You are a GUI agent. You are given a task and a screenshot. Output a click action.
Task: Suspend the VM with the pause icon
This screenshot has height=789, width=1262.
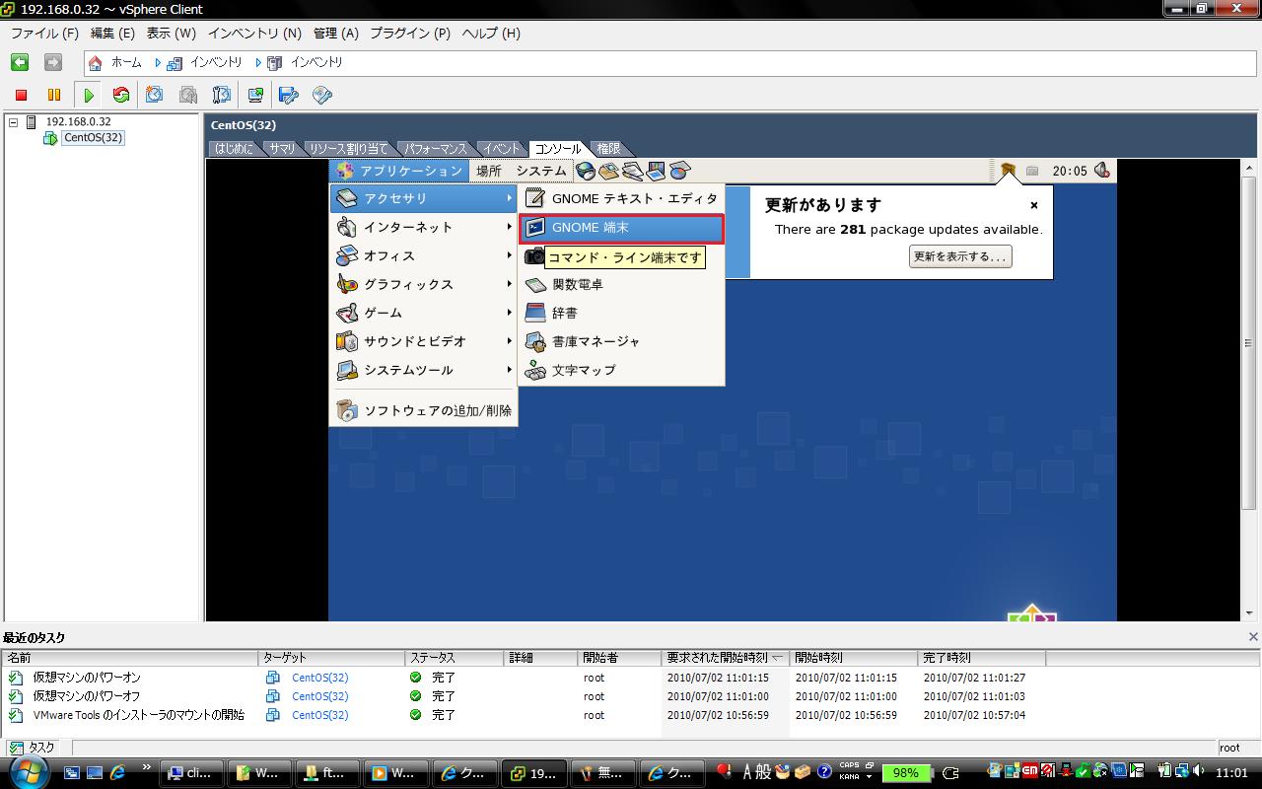54,95
